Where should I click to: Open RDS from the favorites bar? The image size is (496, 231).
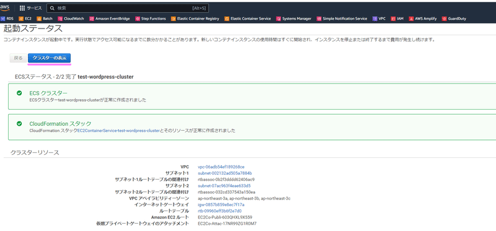click(x=7, y=19)
